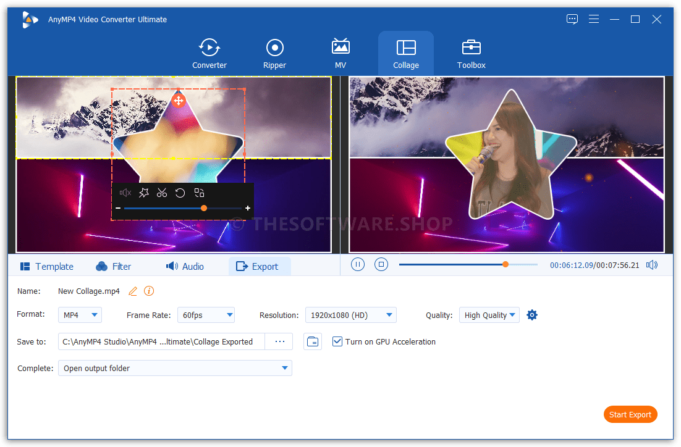Adjust the clip zoom slider handle
The height and width of the screenshot is (447, 681).
coord(204,208)
